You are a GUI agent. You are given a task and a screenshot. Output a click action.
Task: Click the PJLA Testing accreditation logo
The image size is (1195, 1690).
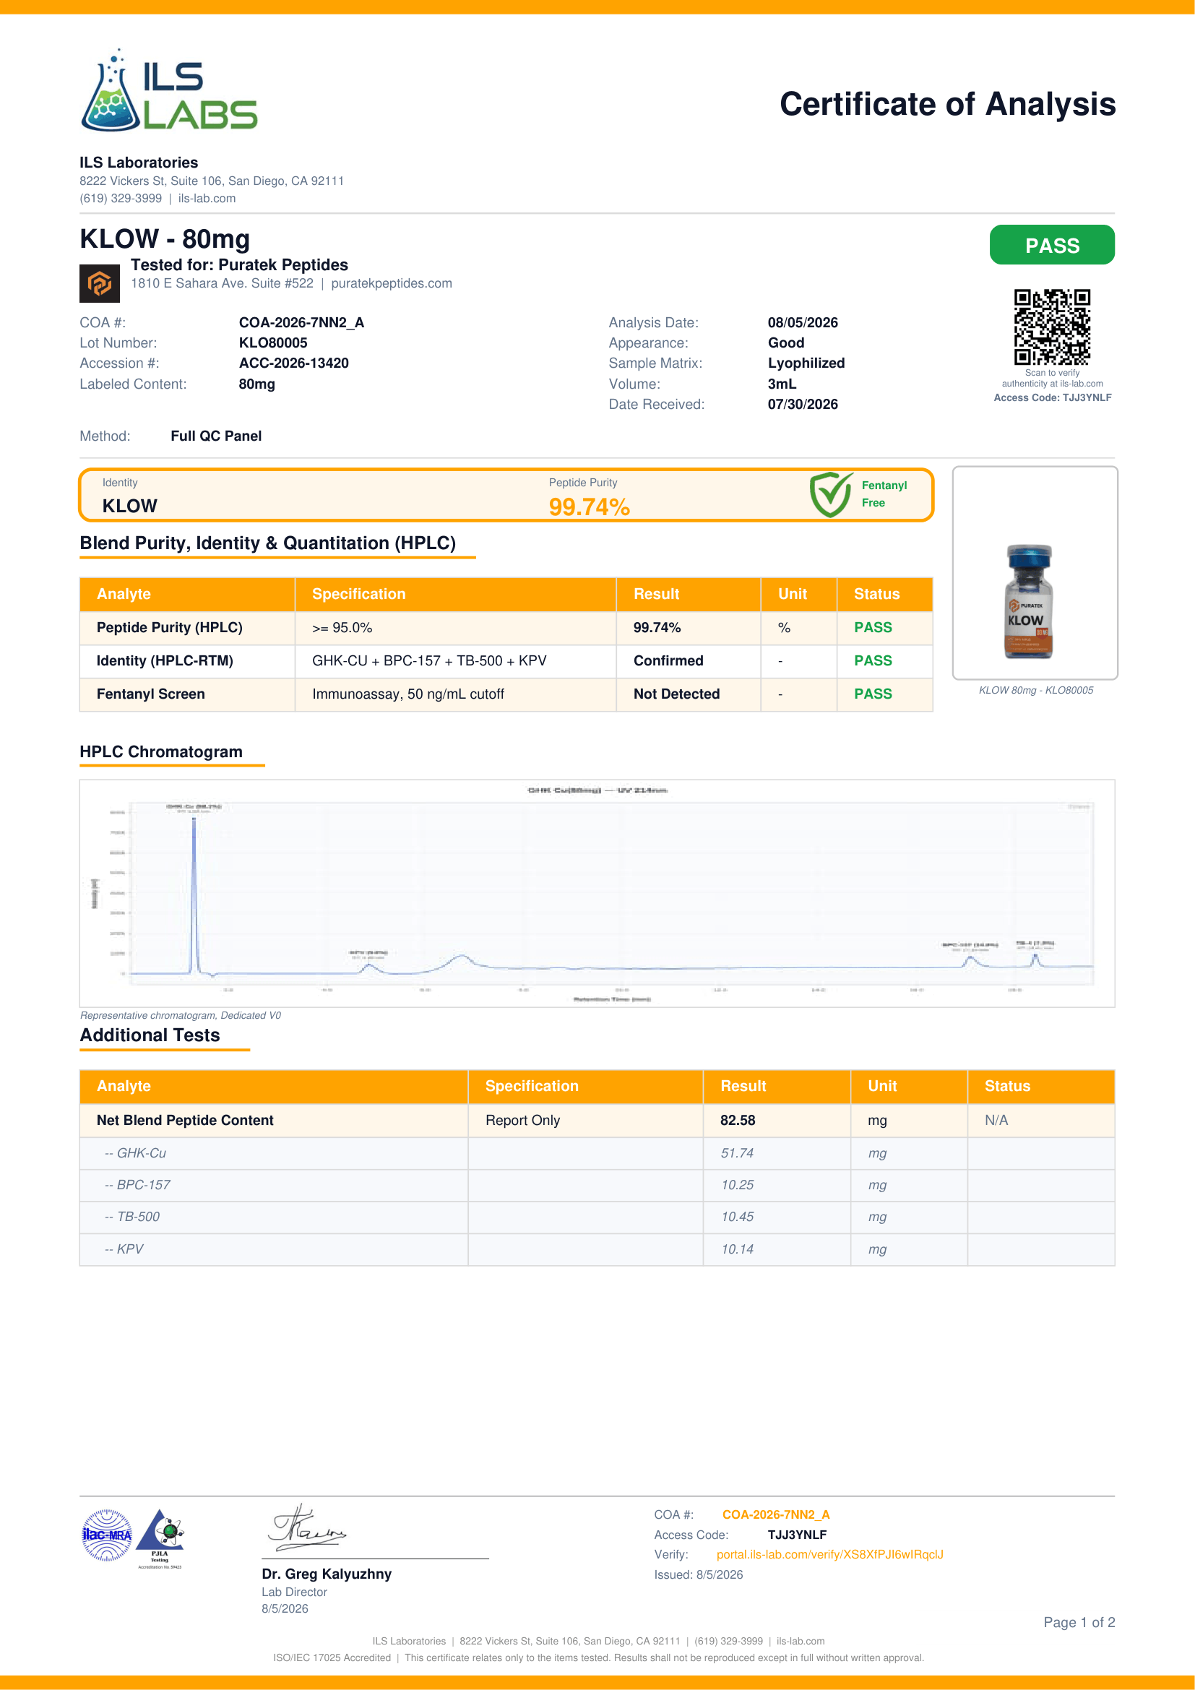pos(160,1538)
